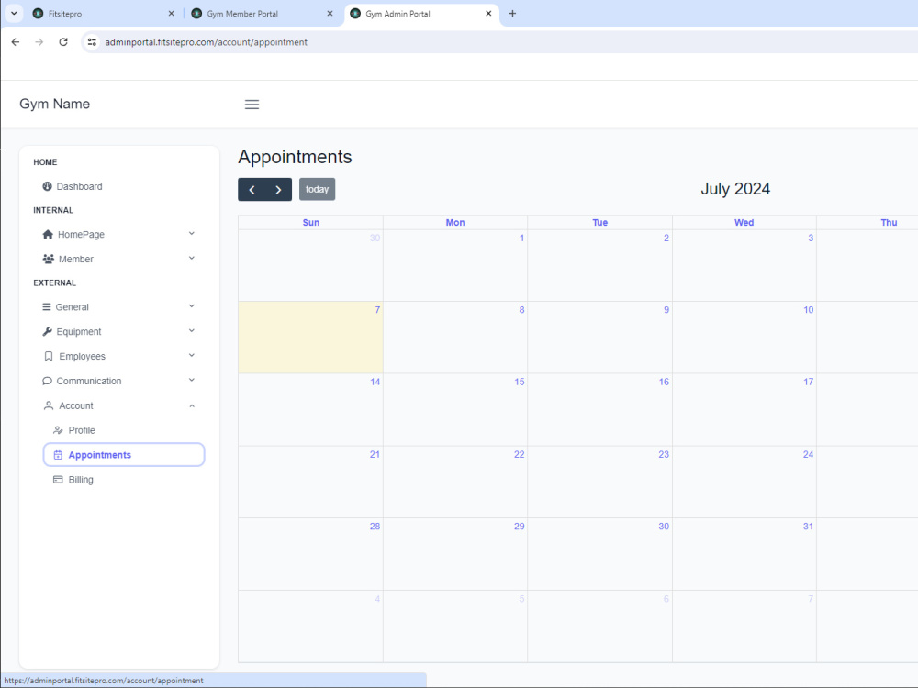The width and height of the screenshot is (918, 688).
Task: Click the credit card icon next to Billing
Action: [58, 479]
